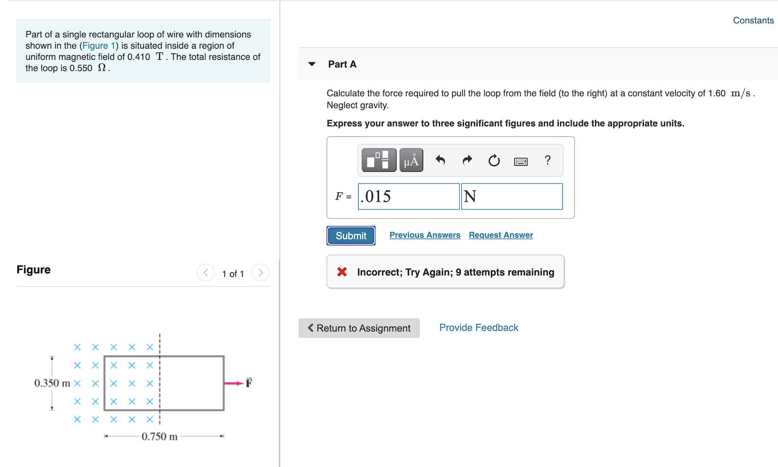Undo the last answer edit
The width and height of the screenshot is (778, 467).
[x=440, y=160]
